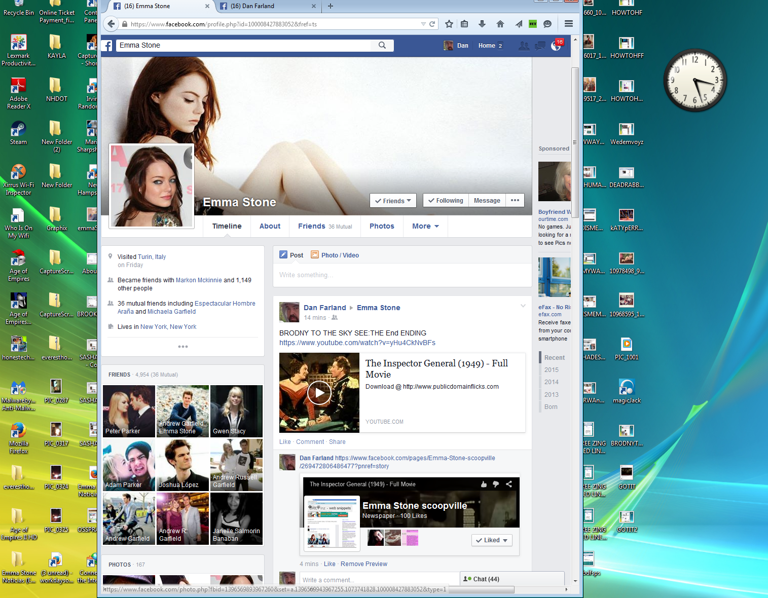Click the Facebook search field

[244, 45]
